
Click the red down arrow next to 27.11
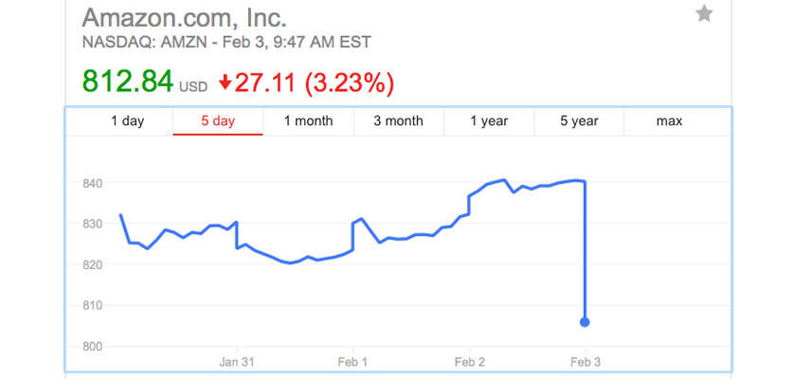tap(225, 83)
